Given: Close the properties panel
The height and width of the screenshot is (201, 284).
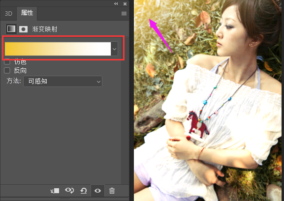Looking at the screenshot, I should tap(125, 4).
